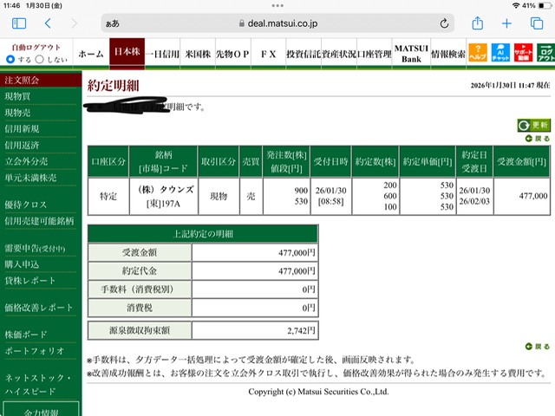Click the (株)タウンズ stock name cell

point(166,190)
